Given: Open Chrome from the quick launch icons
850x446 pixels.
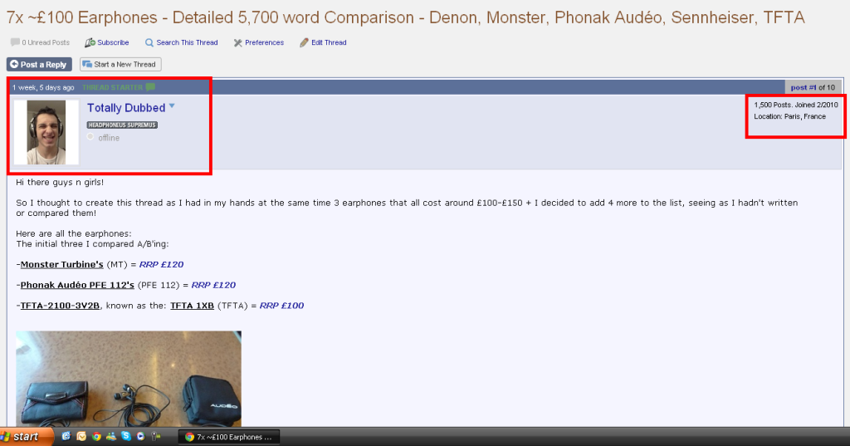Looking at the screenshot, I should click(96, 436).
